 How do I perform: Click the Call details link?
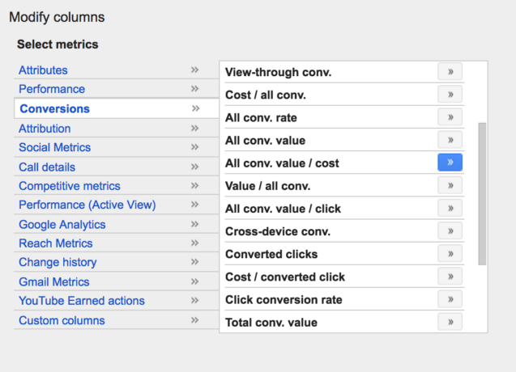tap(47, 167)
